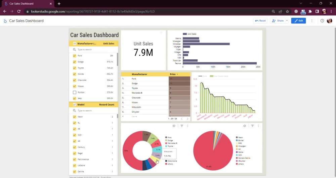This screenshot has height=178, width=336.
Task: Click Ford legend entry in donut chart
Action: [168, 137]
